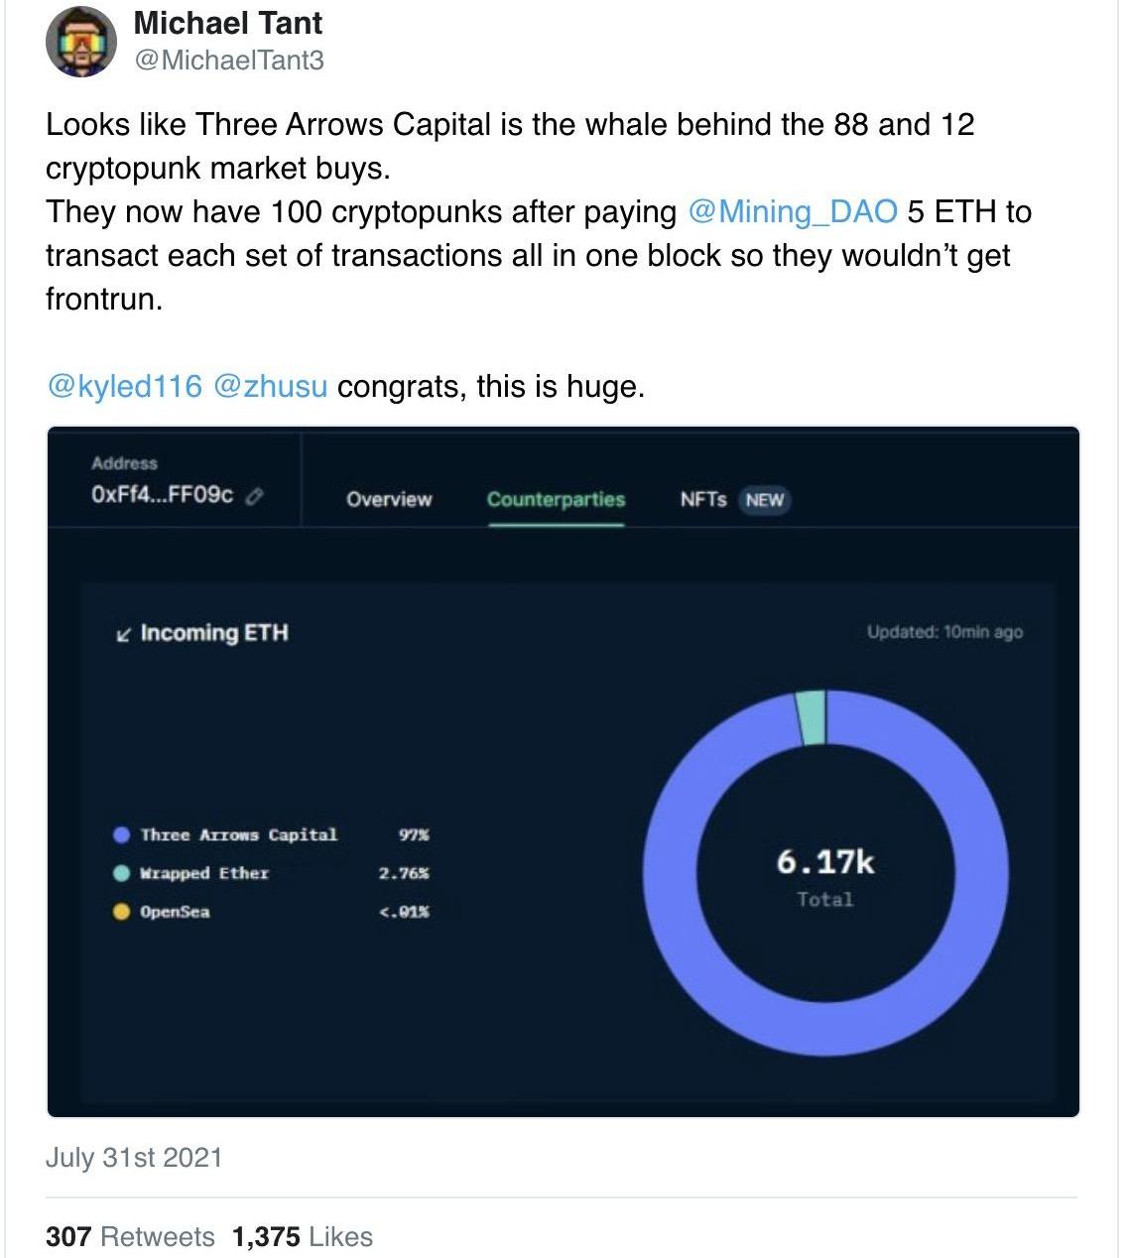Click the Michael Tant display name

click(x=228, y=23)
